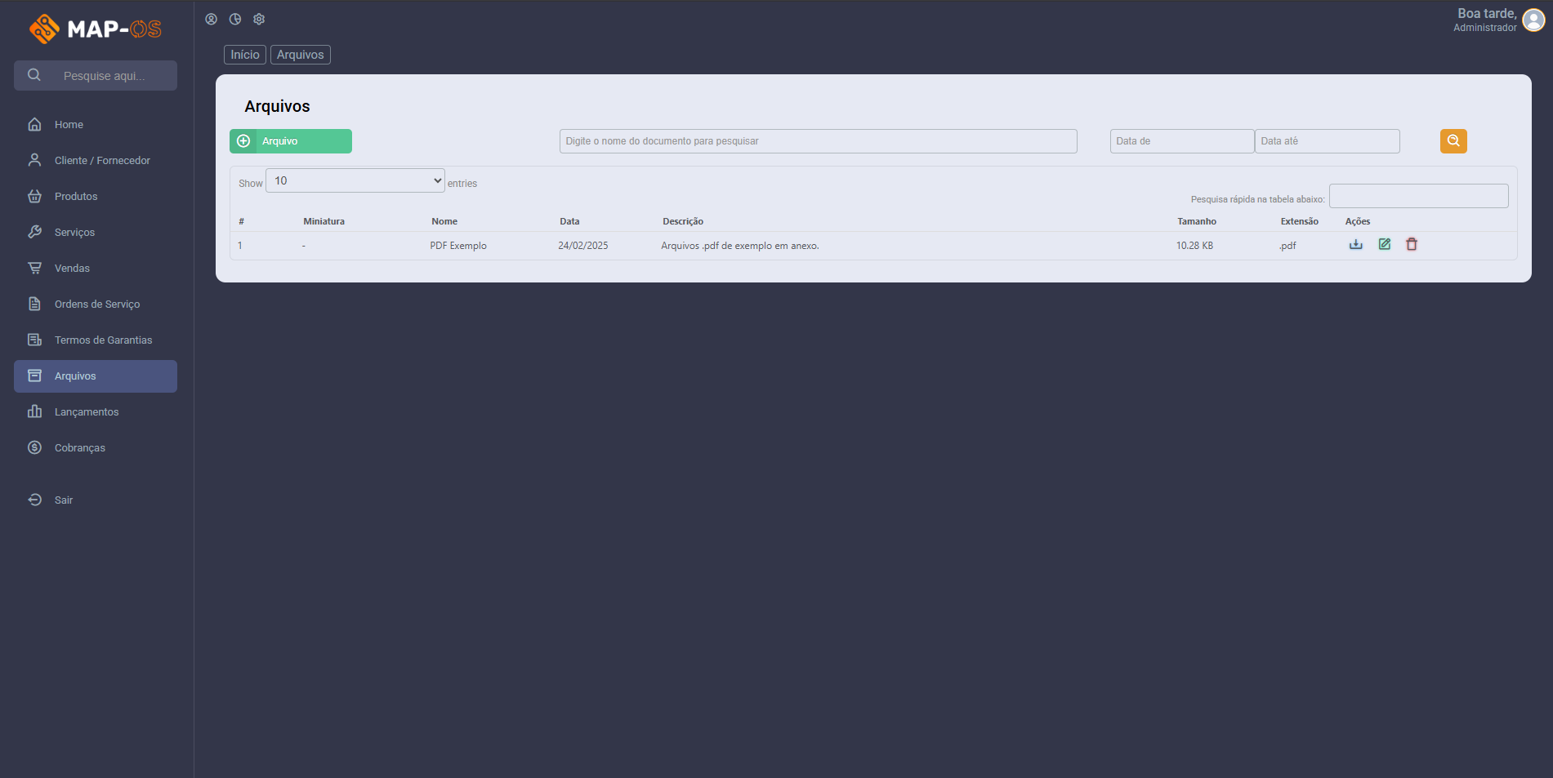Open the settings gear icon in top bar

point(259,19)
